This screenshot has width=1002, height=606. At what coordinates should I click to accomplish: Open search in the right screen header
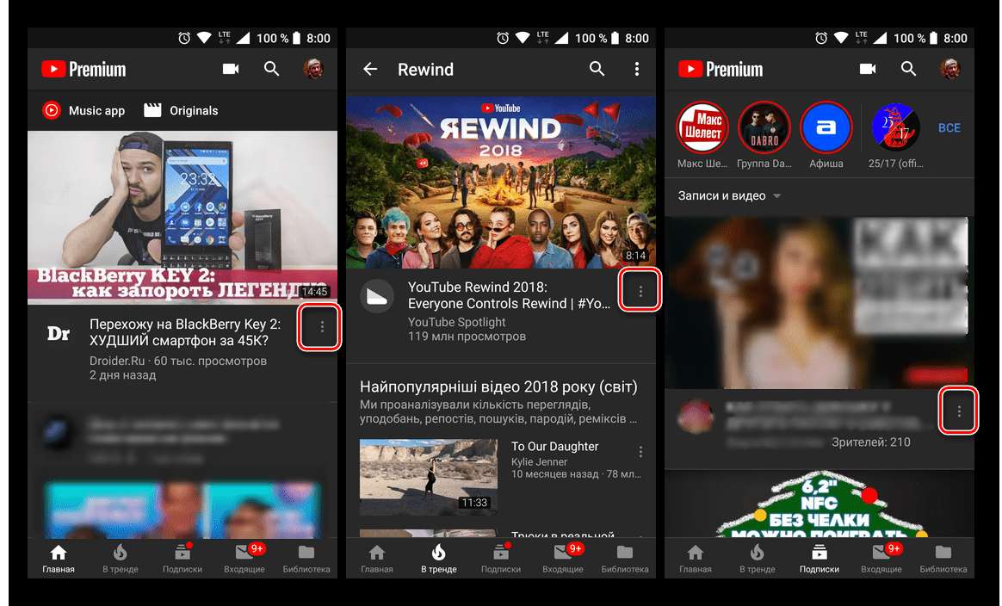tap(909, 68)
